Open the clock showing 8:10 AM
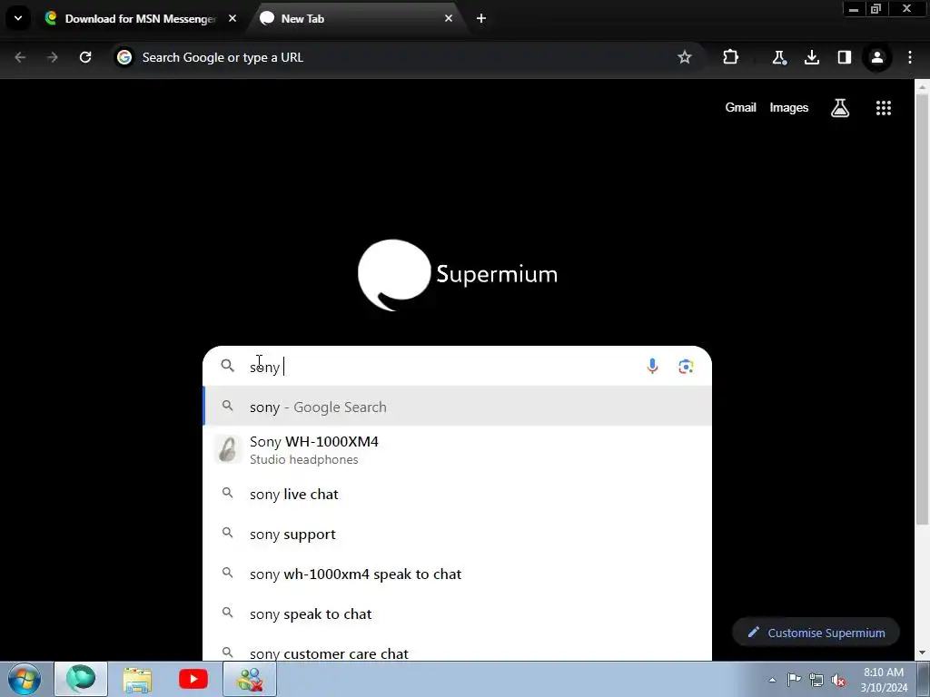This screenshot has height=697, width=930. [x=884, y=680]
